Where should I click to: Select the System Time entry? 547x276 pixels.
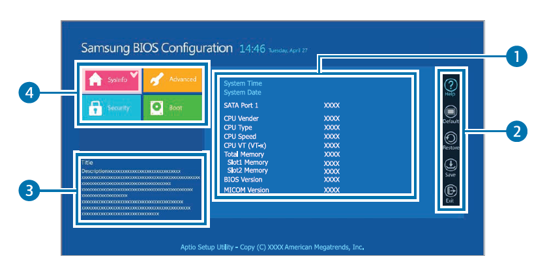pos(243,83)
